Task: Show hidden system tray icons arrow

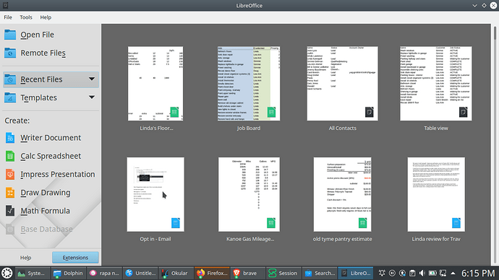Action: [453, 273]
